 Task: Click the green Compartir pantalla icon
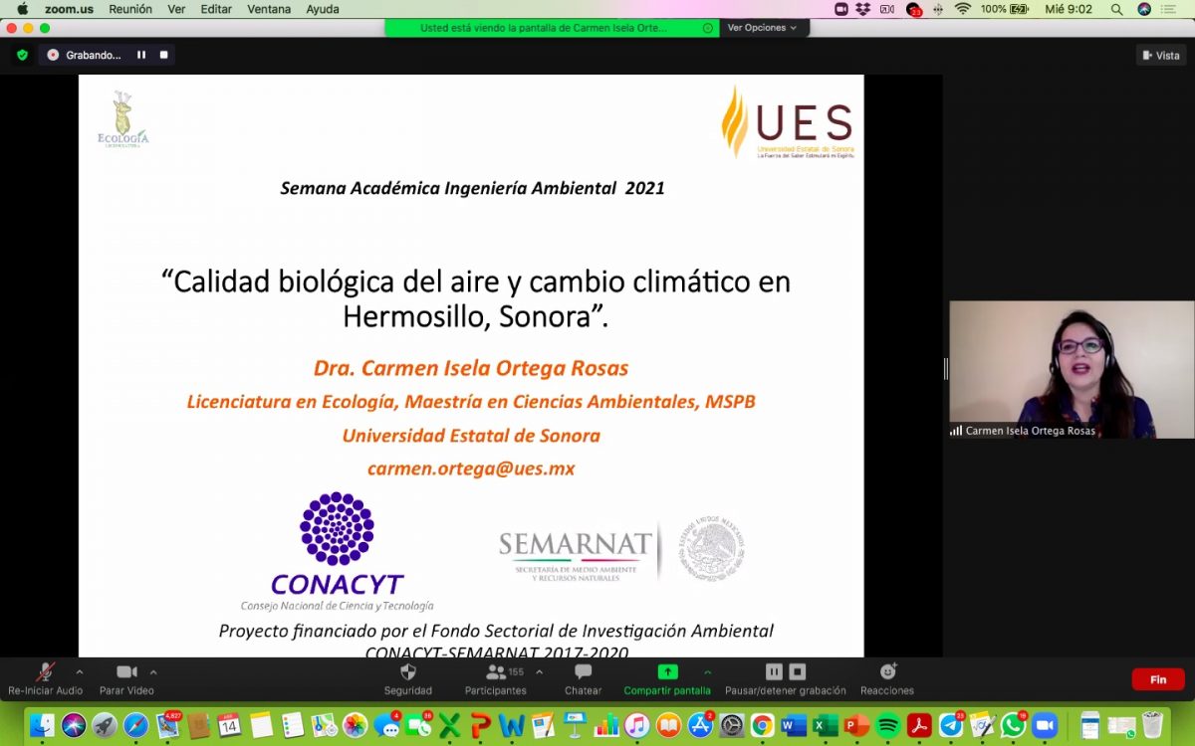[x=667, y=672]
